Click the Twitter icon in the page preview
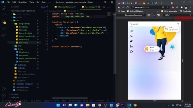Image resolution: width=193 pixels, height=108 pixels. pos(131,41)
